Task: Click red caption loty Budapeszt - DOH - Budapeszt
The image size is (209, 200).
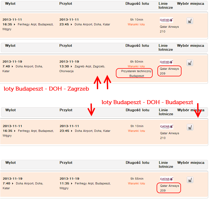Action: (x=147, y=102)
